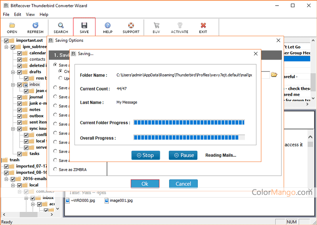Select the Save as ZIMBRA radio button
317x225 pixels.
point(55,169)
